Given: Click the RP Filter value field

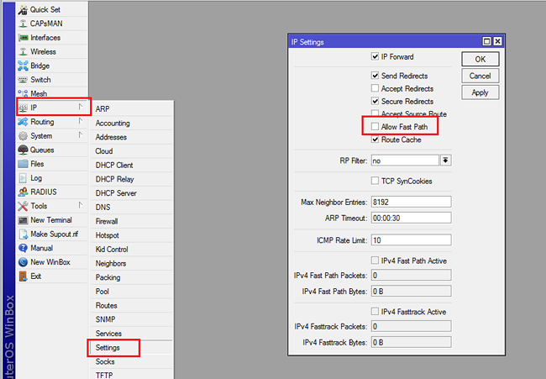Looking at the screenshot, I should 405,161.
